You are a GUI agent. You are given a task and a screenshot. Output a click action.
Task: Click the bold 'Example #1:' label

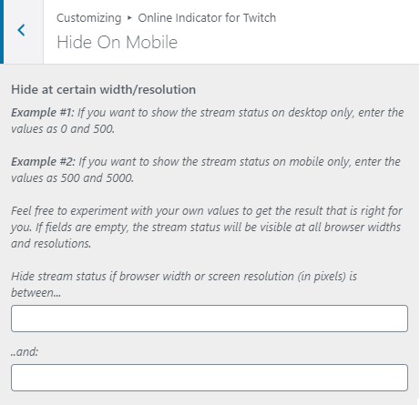point(43,113)
